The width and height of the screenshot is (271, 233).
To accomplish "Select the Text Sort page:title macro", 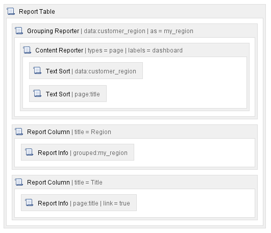I will tap(68, 93).
